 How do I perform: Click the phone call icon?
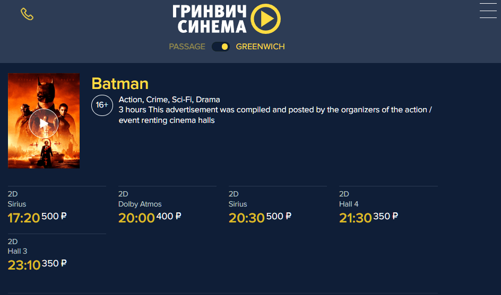click(x=27, y=14)
